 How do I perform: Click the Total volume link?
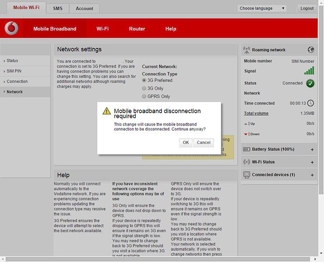[x=256, y=113]
